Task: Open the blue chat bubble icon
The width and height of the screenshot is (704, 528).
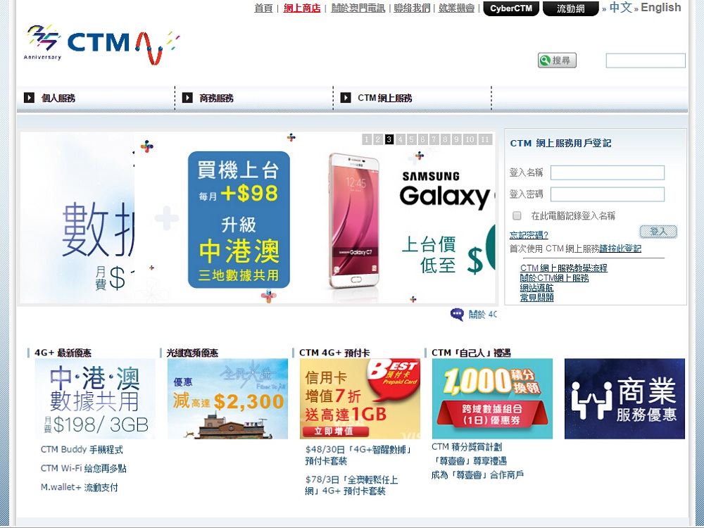Action: (457, 314)
